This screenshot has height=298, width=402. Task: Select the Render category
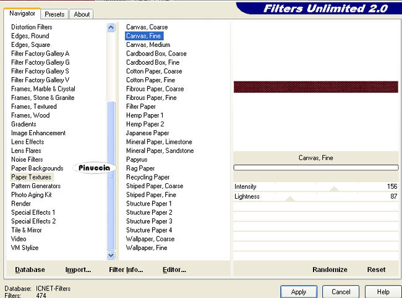tap(21, 204)
